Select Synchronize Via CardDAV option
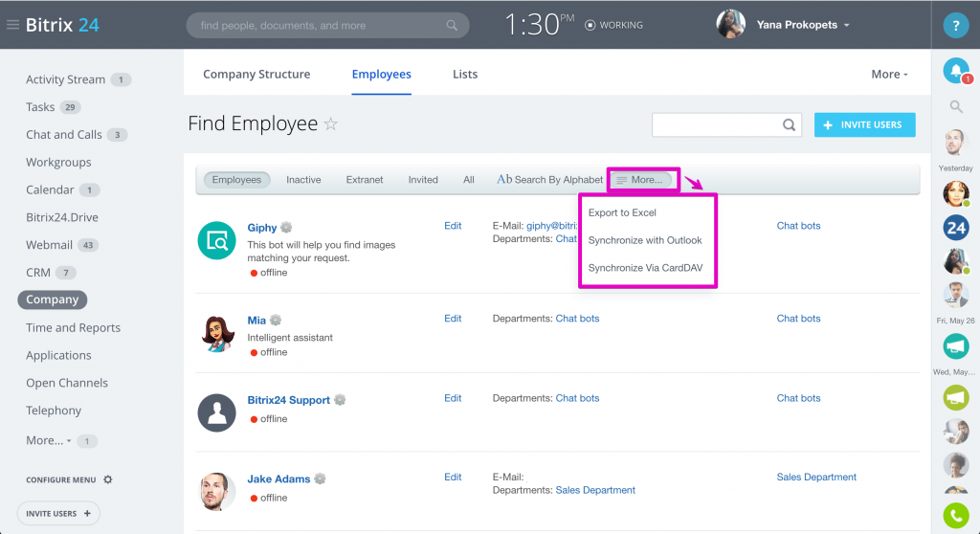Screen dimensions: 980x534 click(x=646, y=268)
